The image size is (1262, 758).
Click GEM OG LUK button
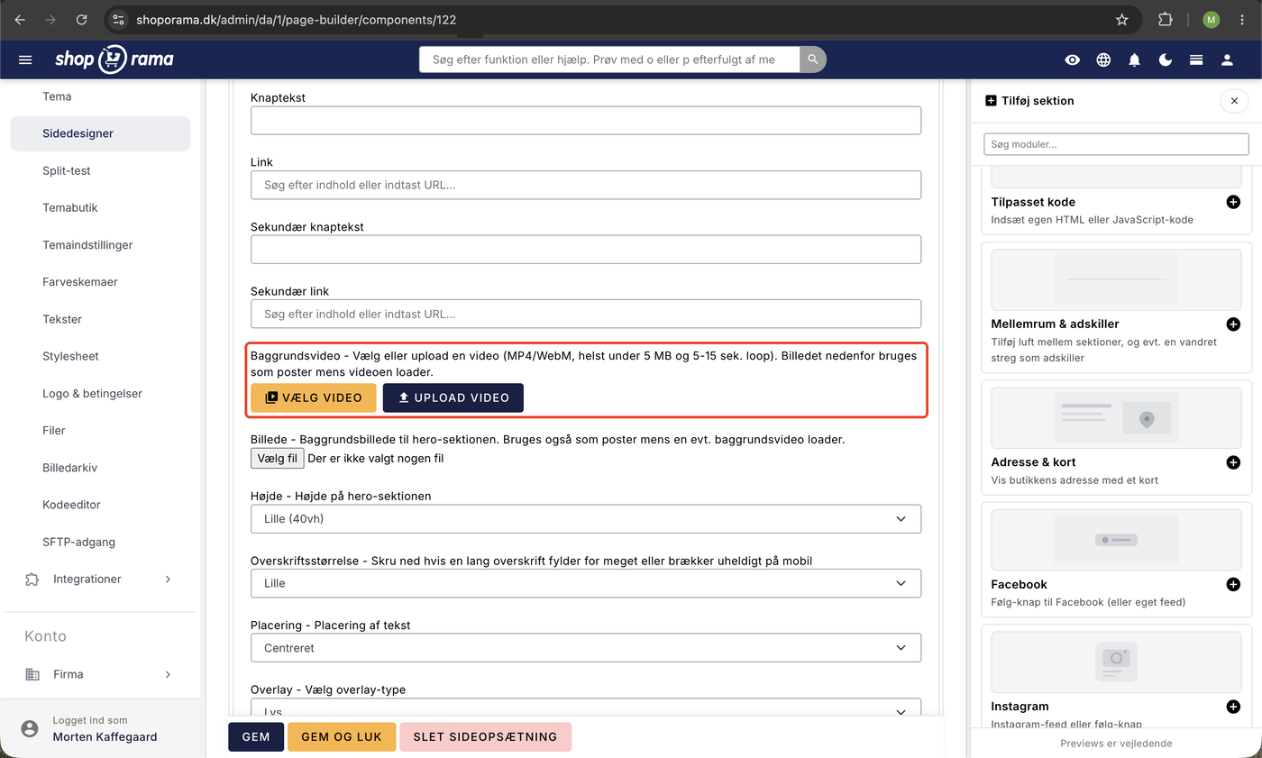point(341,736)
